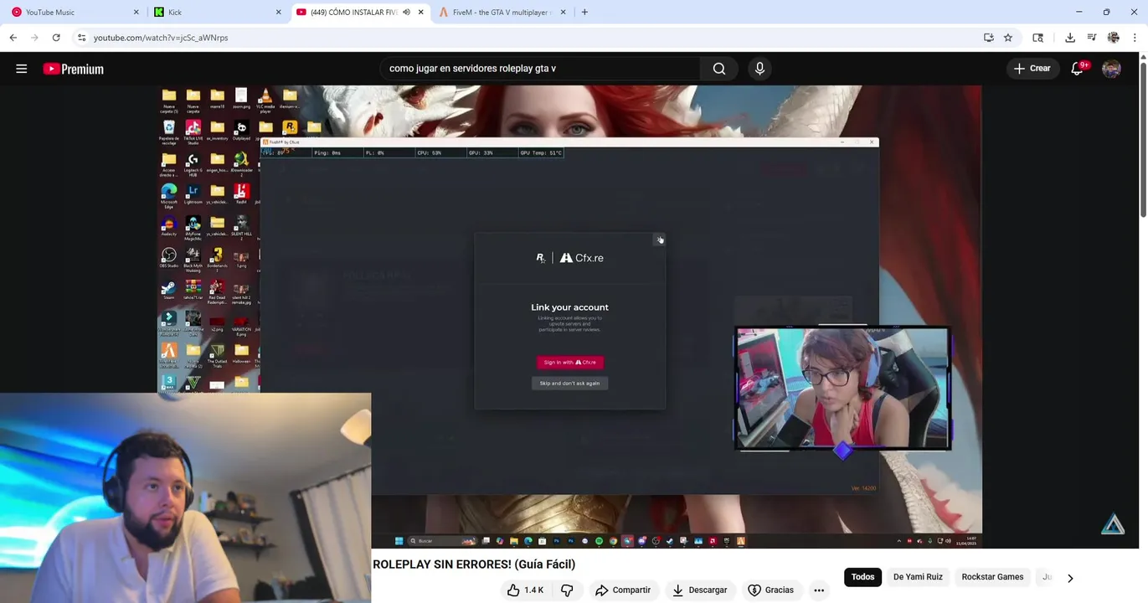The width and height of the screenshot is (1148, 603).
Task: Open Chrome downloads icon
Action: [x=1070, y=38]
